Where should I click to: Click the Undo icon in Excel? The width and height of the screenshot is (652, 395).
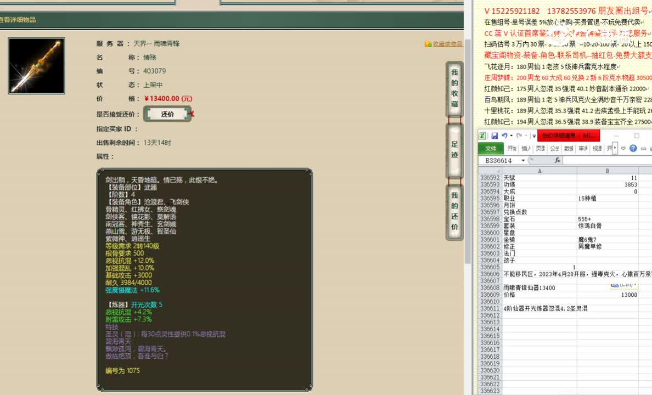pyautogui.click(x=504, y=135)
